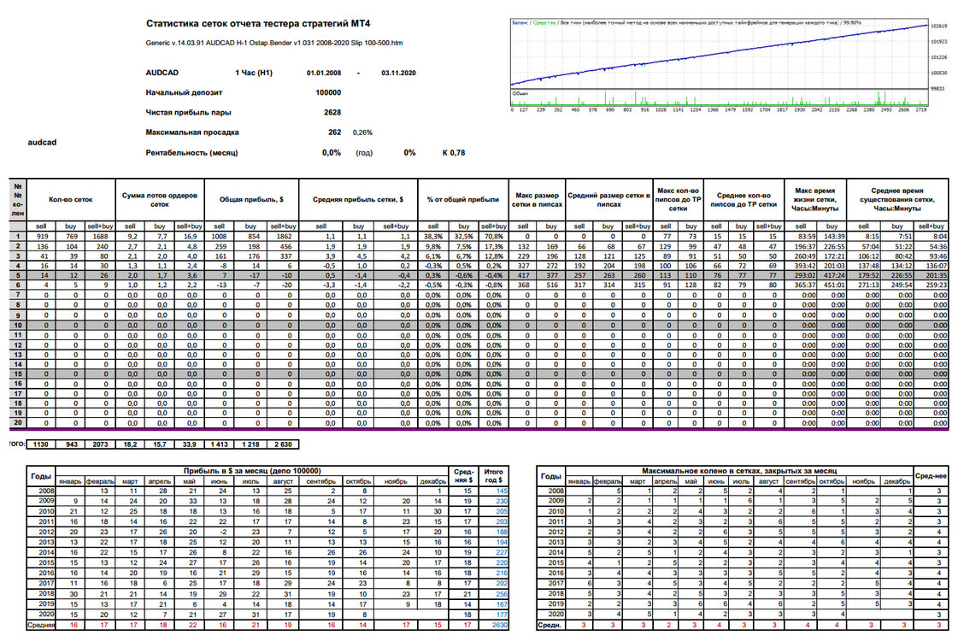958x641 pixels.
Task: Click the lowercase 'audcad' label on the left
Action: point(42,143)
